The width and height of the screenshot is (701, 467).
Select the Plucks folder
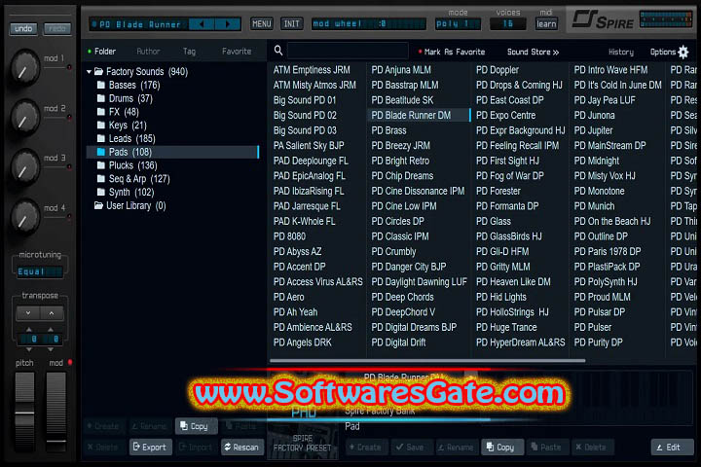point(128,165)
